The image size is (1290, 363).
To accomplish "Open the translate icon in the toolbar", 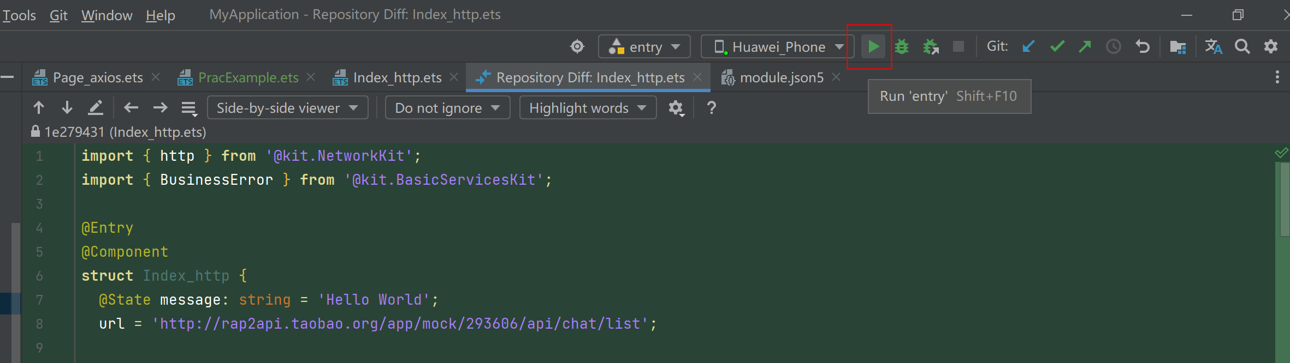I will point(1214,47).
